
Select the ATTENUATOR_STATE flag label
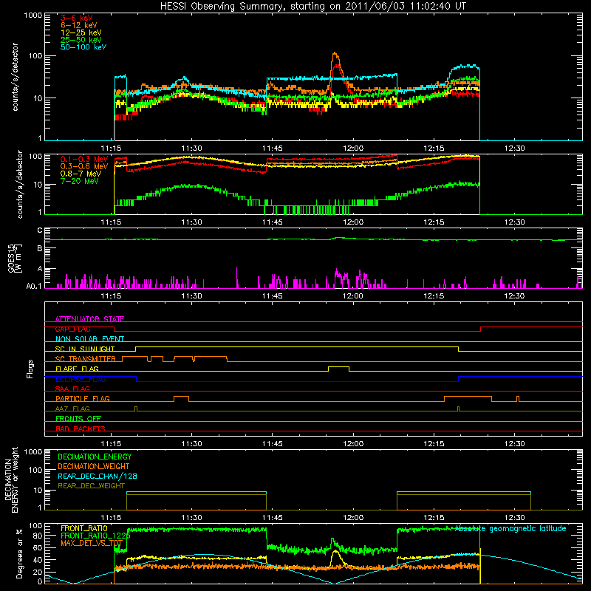click(89, 319)
